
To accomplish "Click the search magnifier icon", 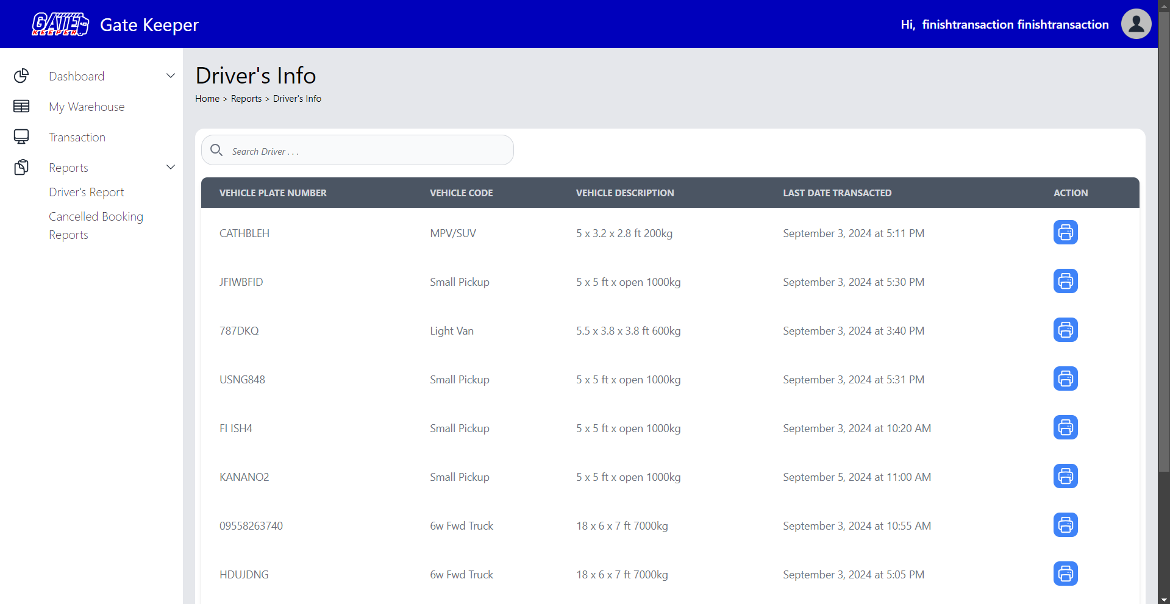I will 216,150.
